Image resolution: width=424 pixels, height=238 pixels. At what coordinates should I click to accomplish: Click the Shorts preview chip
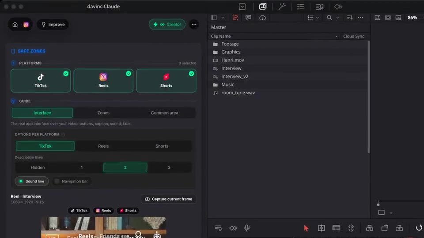pos(128,211)
